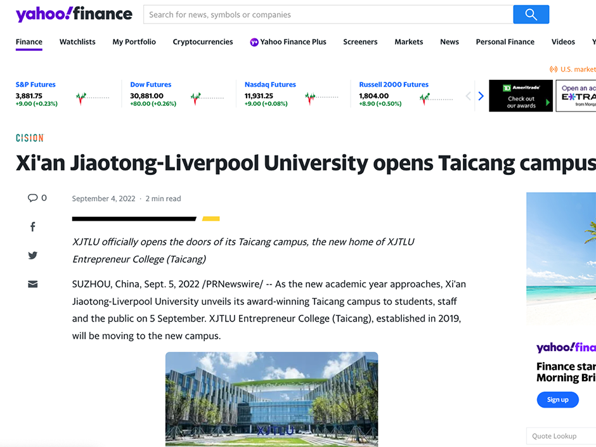
Task: Go to My Portfolio tab
Action: point(134,42)
